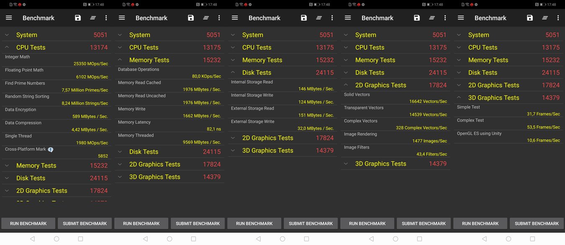Tap SUBMIT BENCHMARK on the 3D-Graphics-expanded screen
This screenshot has height=245, width=565.
pyautogui.click(x=537, y=223)
